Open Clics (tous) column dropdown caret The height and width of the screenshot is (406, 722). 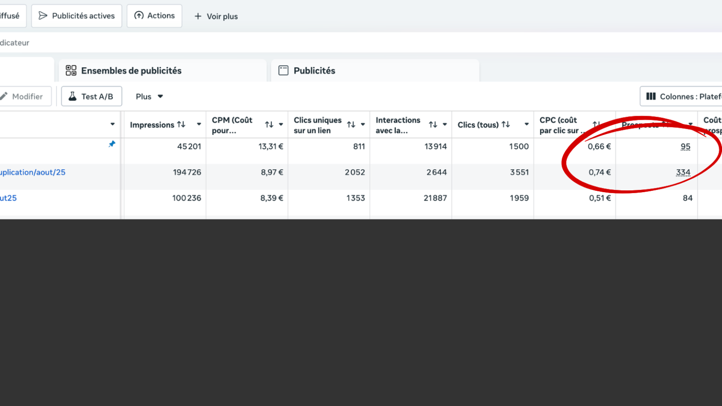pyautogui.click(x=526, y=125)
